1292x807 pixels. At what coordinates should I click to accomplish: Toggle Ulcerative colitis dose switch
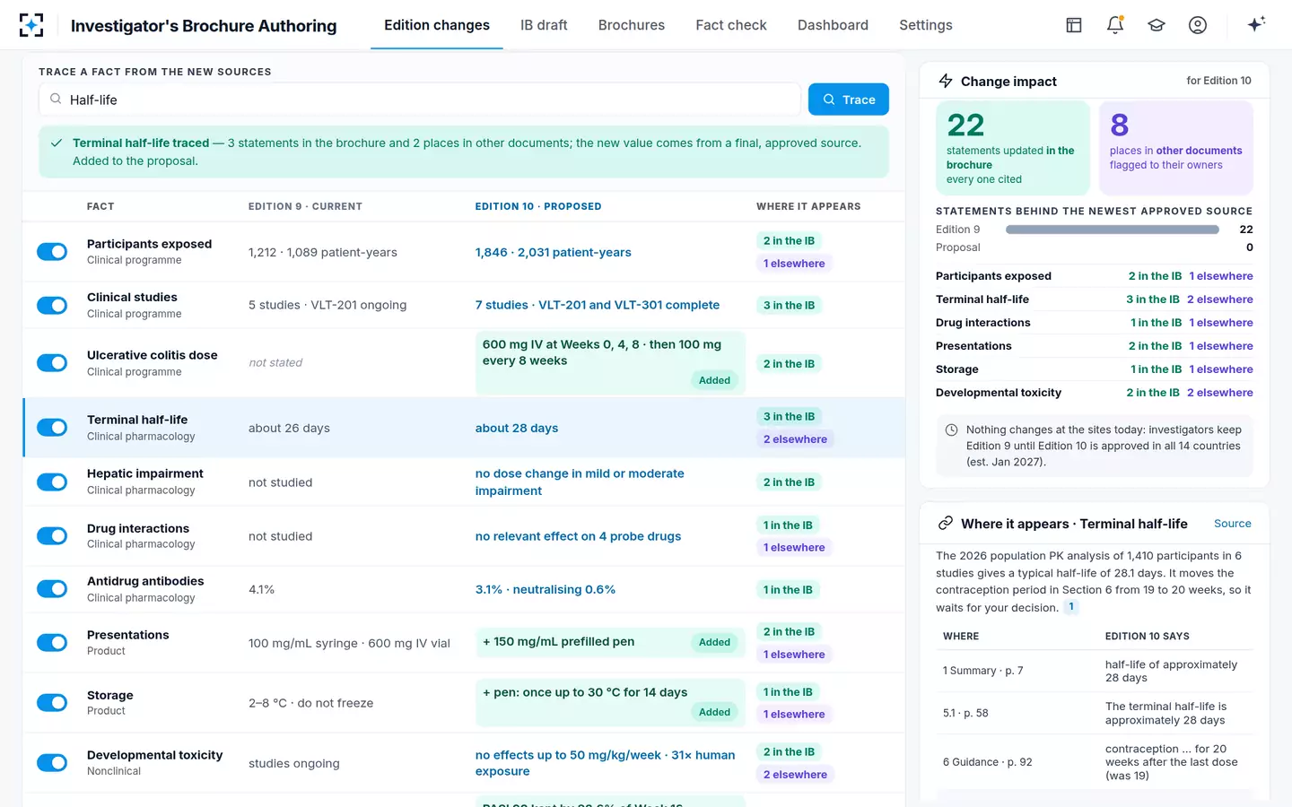point(52,363)
